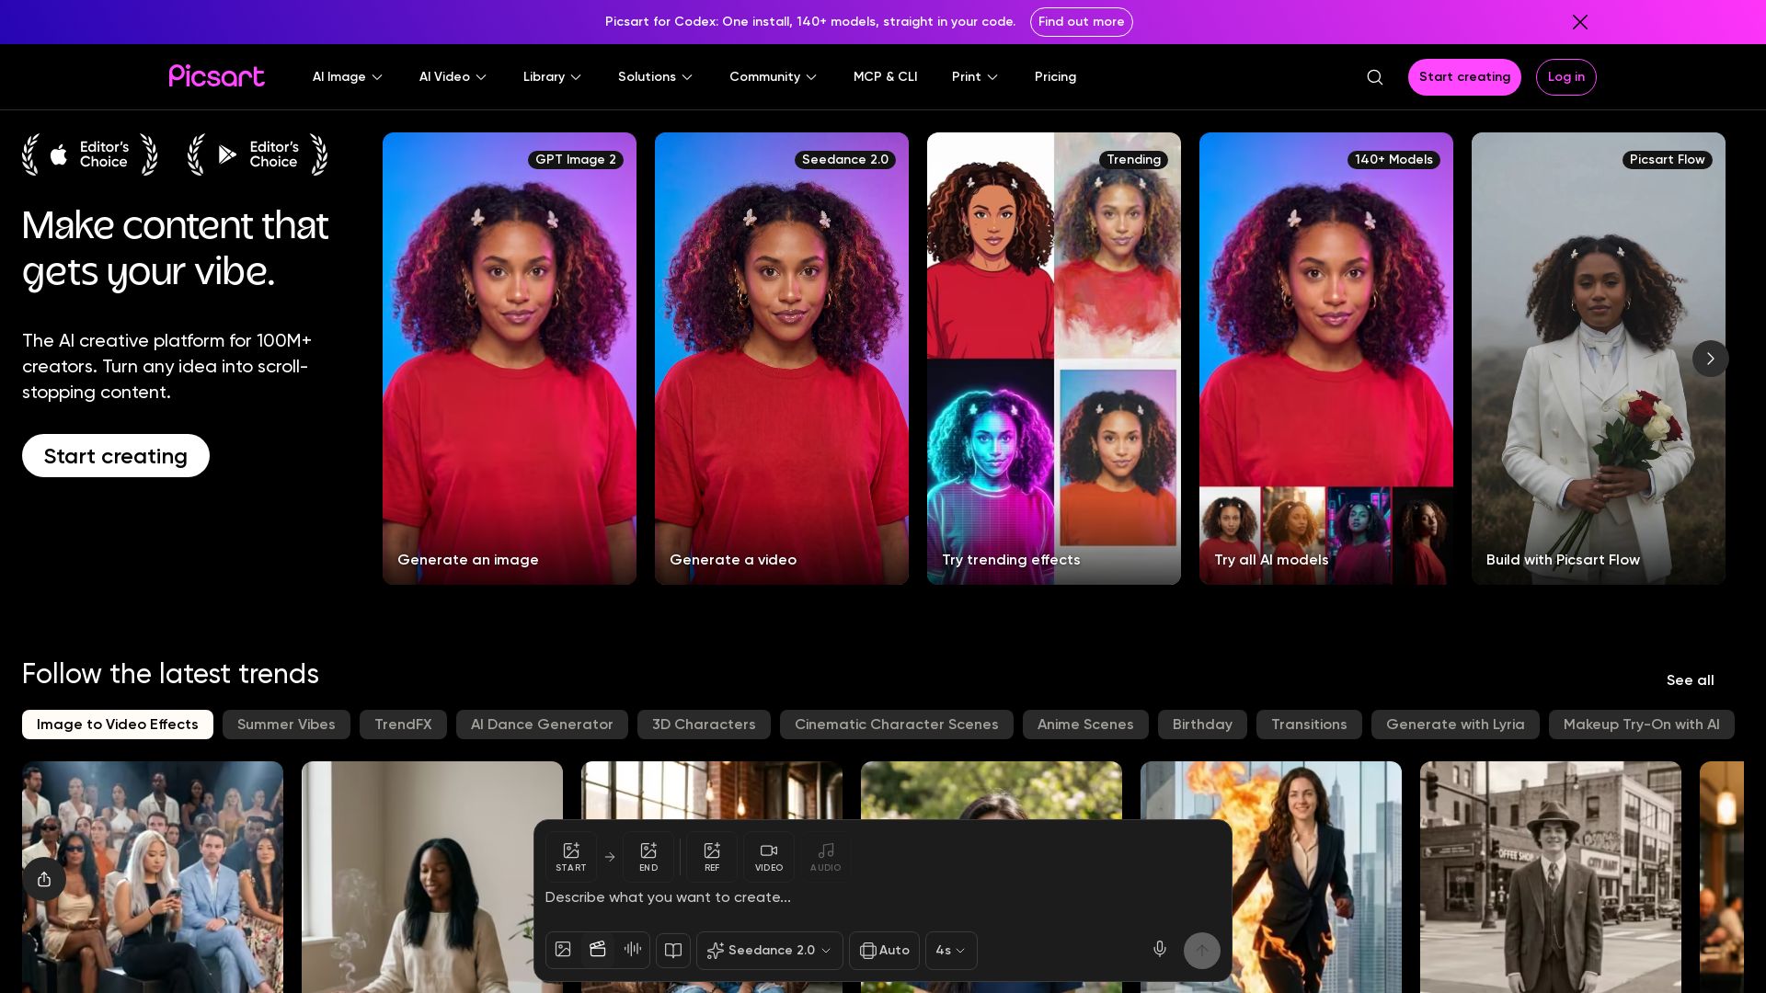This screenshot has width=1766, height=993.
Task: Expand the Library menu
Action: click(552, 77)
